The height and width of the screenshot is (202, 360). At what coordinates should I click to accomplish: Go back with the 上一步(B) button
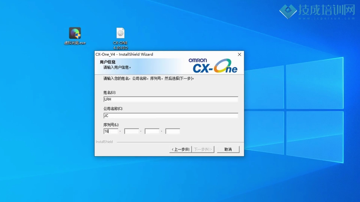coord(181,149)
